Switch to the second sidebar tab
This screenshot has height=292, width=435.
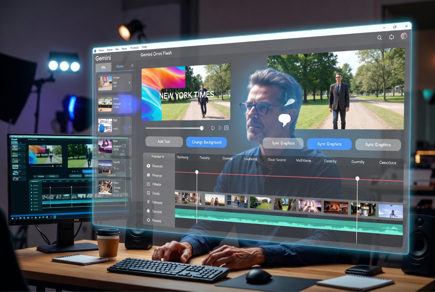[x=120, y=66]
